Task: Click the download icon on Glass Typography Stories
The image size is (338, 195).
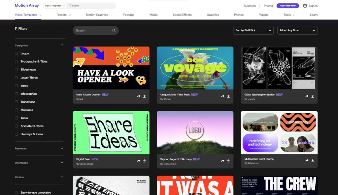Action: click(x=313, y=96)
